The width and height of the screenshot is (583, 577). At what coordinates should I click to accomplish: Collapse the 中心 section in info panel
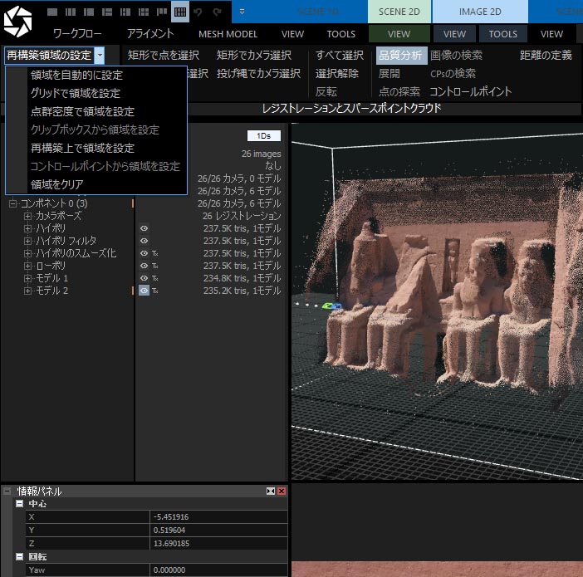click(19, 504)
